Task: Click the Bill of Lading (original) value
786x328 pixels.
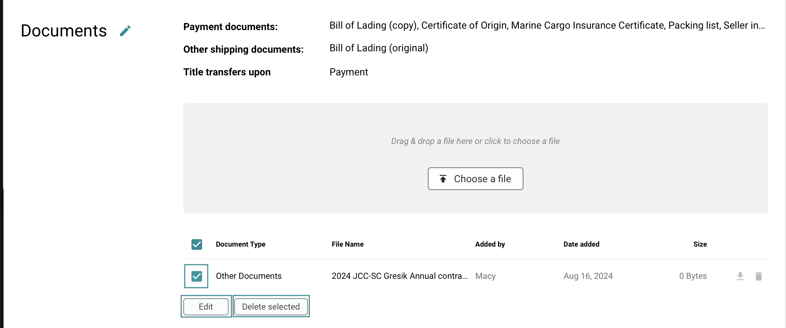Action: [379, 48]
